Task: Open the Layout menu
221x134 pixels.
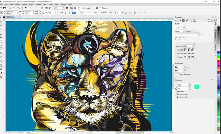Action: [x=18, y=4]
